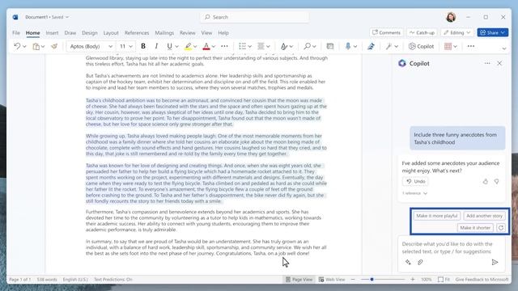Open the Copilot ribbon button
The width and height of the screenshot is (518, 291).
[x=421, y=47]
